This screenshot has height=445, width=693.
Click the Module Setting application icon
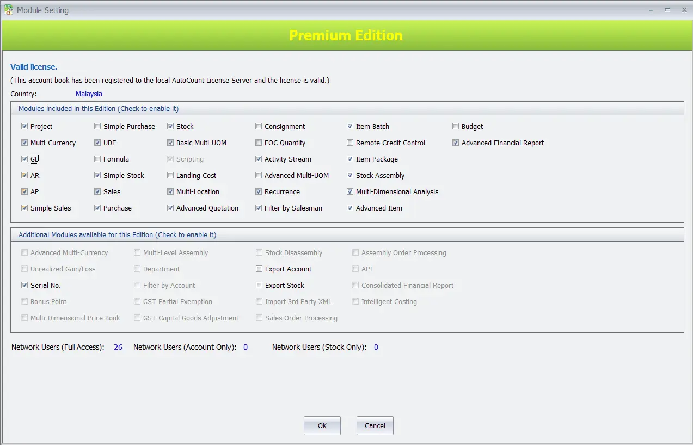tap(9, 9)
